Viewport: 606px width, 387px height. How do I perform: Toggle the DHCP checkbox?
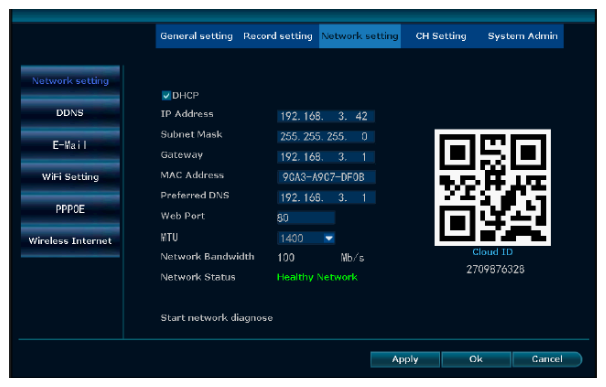(x=167, y=96)
